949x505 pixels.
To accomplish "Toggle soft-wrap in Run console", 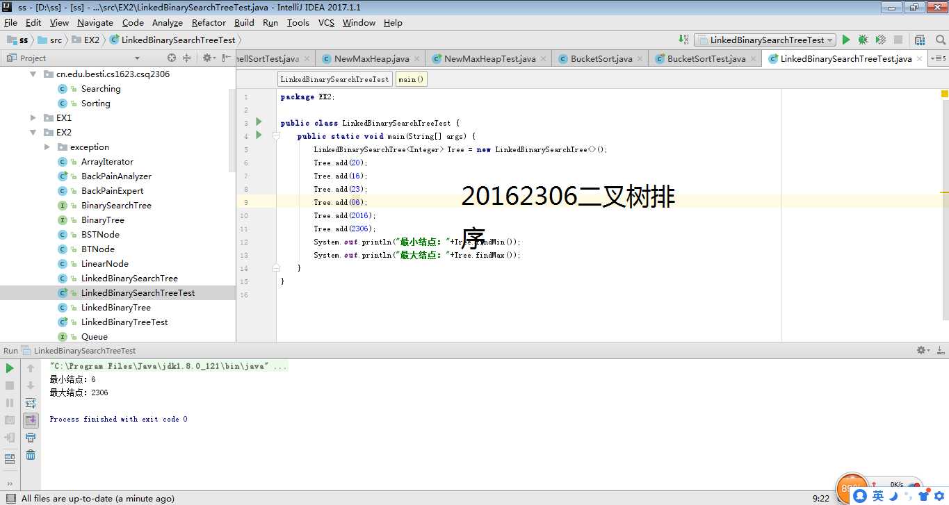I will tap(31, 403).
